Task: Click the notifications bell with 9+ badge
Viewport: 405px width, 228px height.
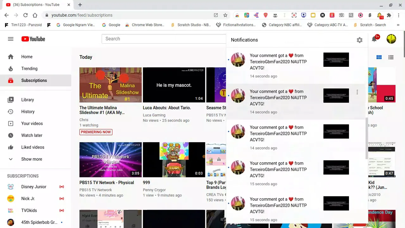Action: pyautogui.click(x=375, y=39)
